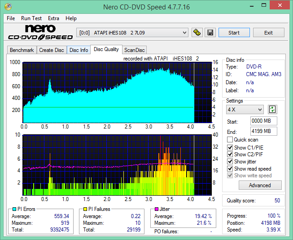Click PI Failures average 0.22

pyautogui.click(x=136, y=216)
